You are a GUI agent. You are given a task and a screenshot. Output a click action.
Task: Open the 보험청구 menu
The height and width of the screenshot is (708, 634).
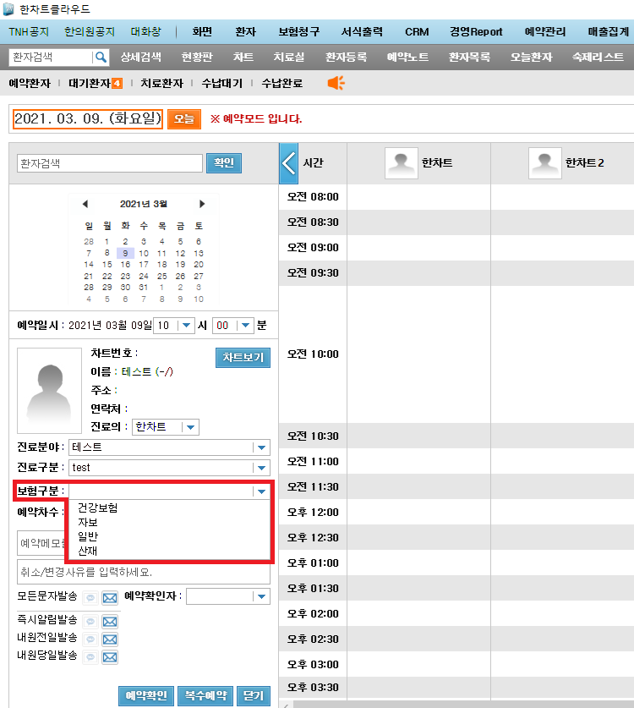click(x=298, y=32)
